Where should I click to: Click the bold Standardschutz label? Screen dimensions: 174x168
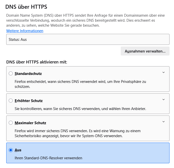coord(28,74)
